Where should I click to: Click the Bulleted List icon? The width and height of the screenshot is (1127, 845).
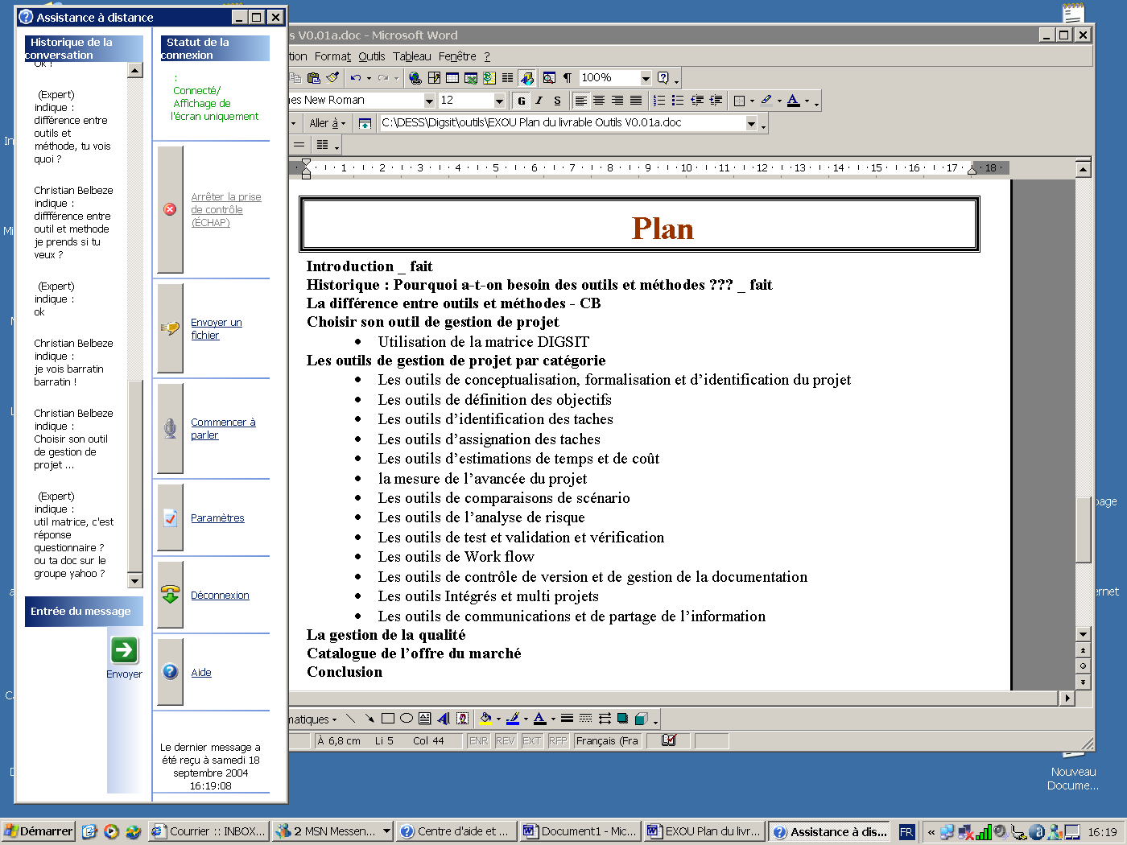(x=678, y=101)
